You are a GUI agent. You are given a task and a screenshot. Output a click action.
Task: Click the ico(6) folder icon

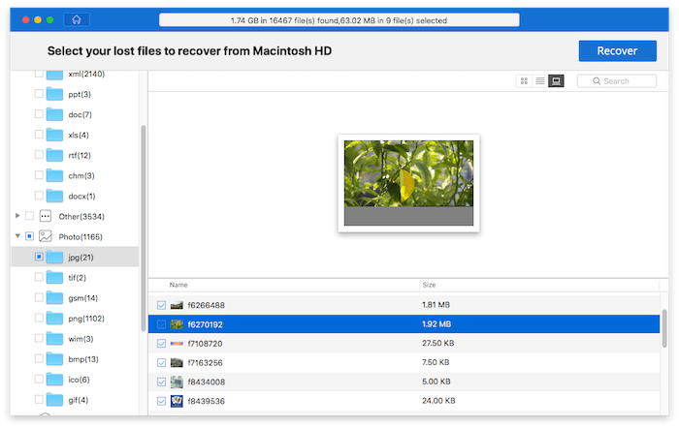click(54, 379)
